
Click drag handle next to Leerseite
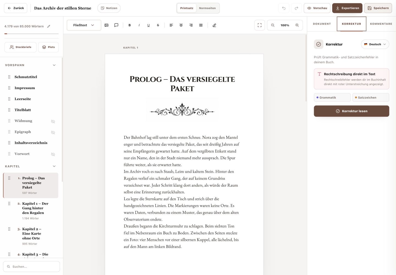click(9, 99)
